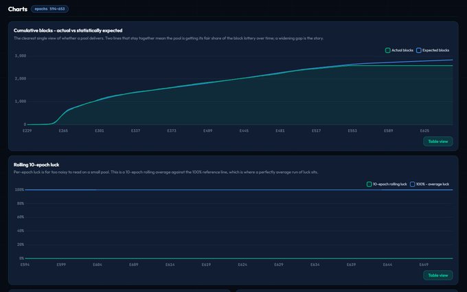Click the E634 x-axis label
Viewport: 467px width, 292px height.
pyautogui.click(x=315, y=265)
